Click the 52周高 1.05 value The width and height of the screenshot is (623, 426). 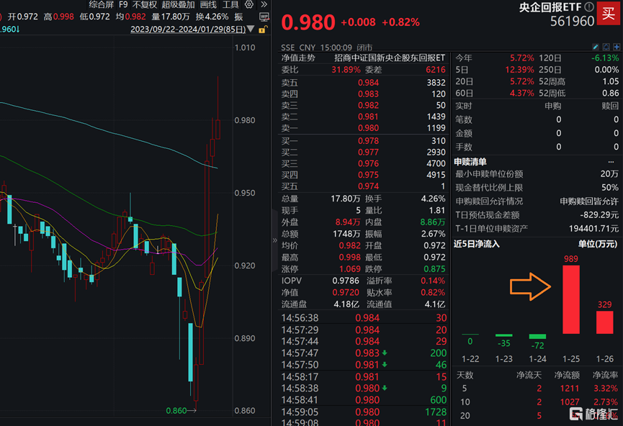coord(611,81)
